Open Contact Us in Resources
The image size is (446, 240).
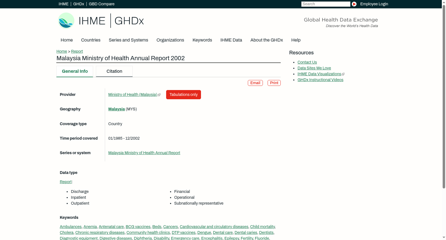(307, 62)
